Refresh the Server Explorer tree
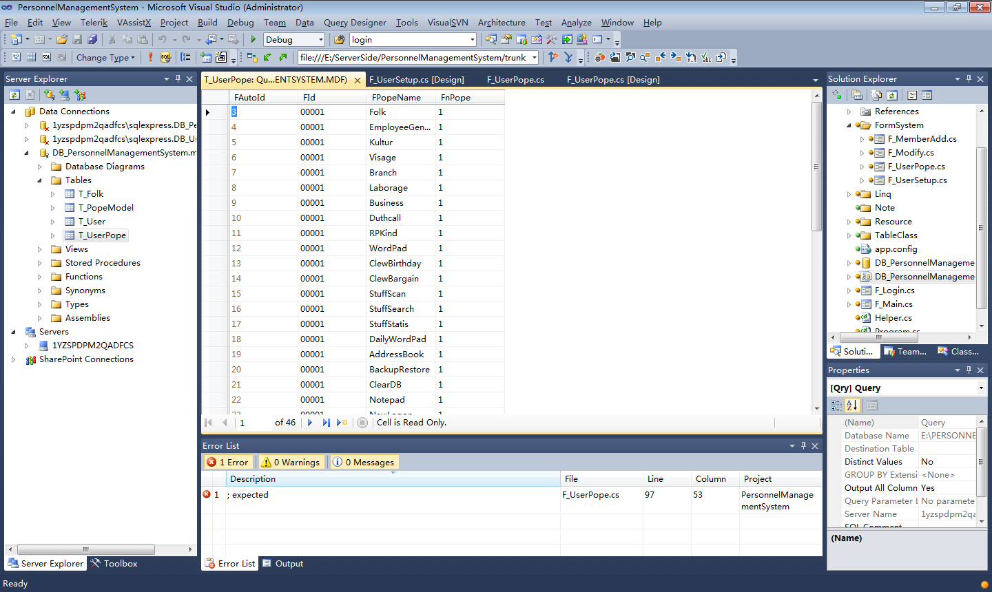Screen dimensions: 992x592 tap(14, 95)
